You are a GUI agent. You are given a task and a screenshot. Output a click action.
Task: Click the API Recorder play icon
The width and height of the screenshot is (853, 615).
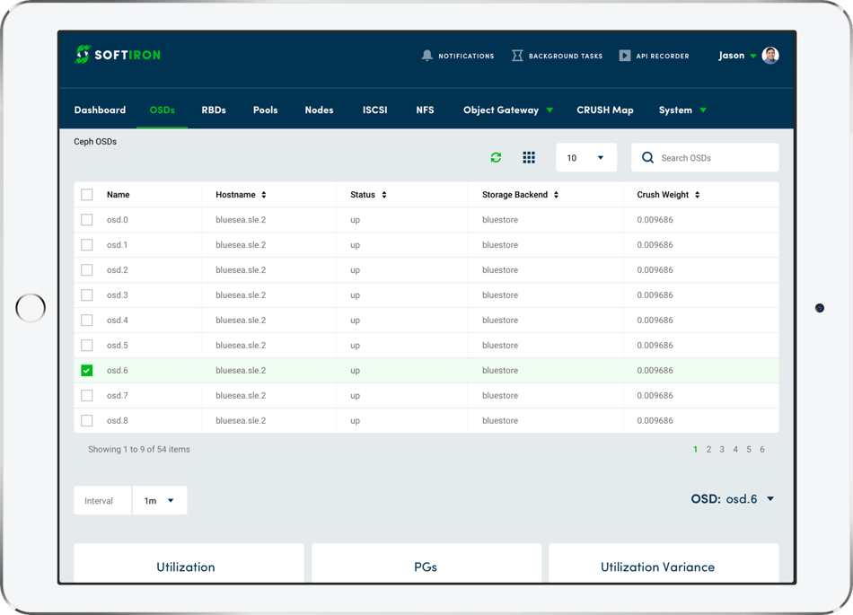625,56
